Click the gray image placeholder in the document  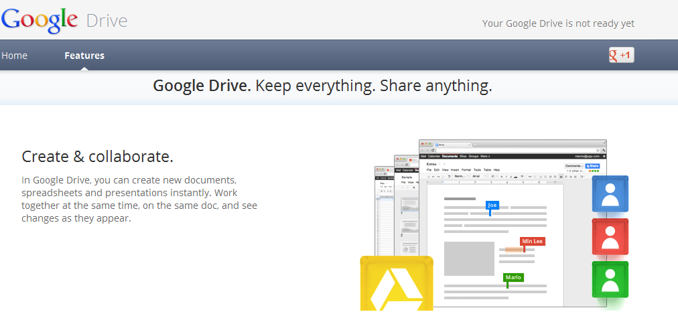tap(469, 258)
